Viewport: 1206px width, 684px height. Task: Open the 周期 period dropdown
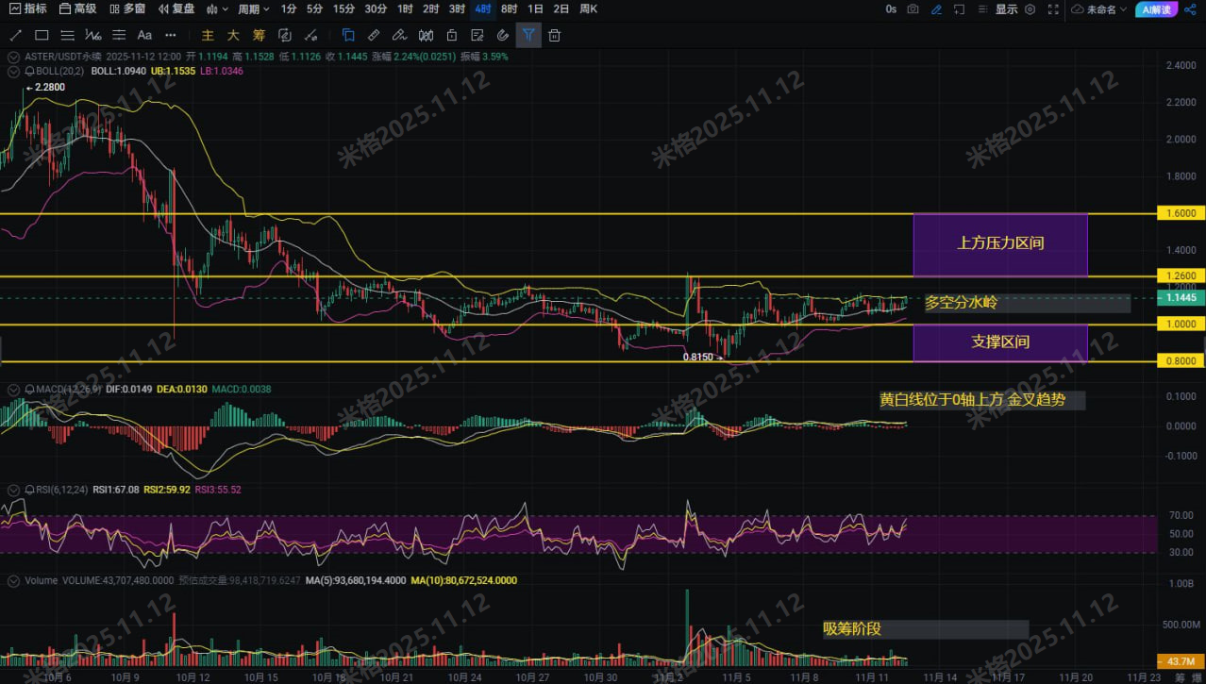253,8
